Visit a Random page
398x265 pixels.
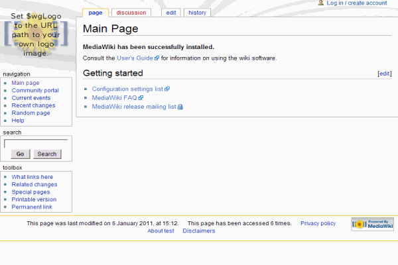tap(31, 113)
